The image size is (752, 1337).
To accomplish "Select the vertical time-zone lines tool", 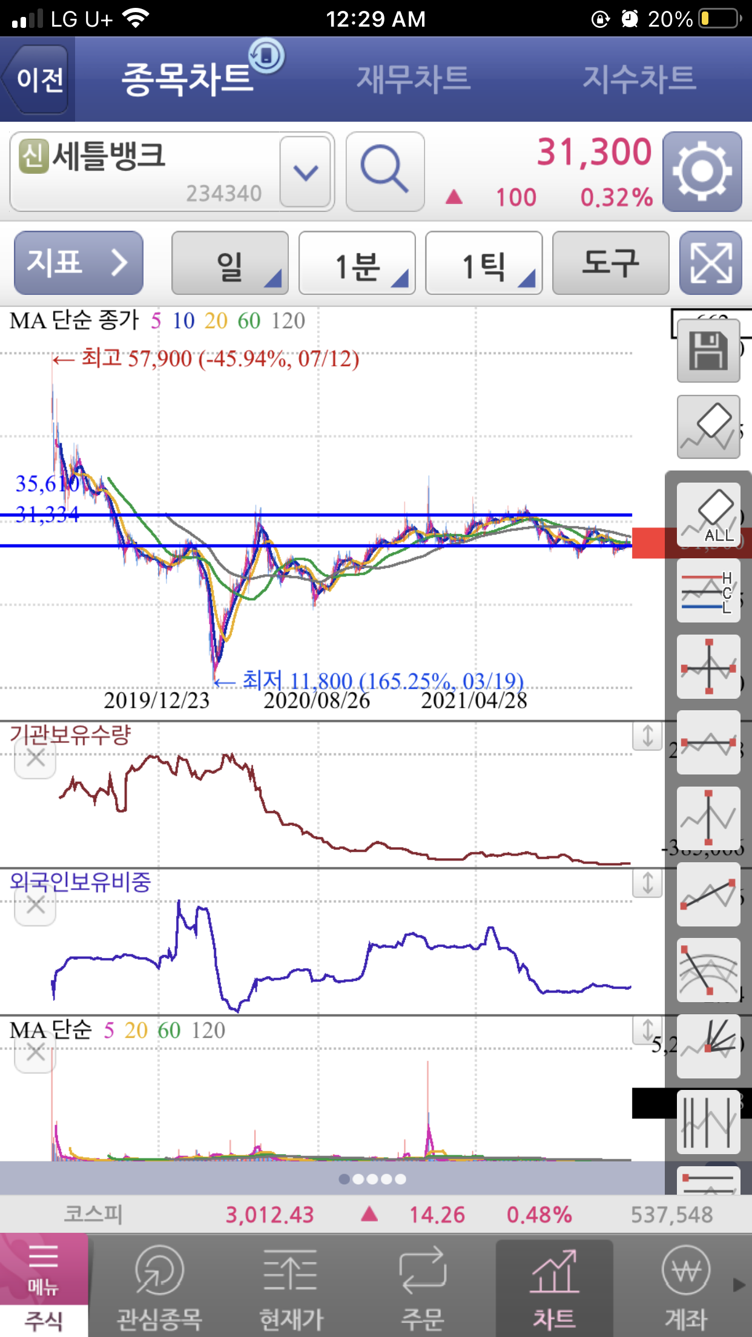I will [708, 1122].
